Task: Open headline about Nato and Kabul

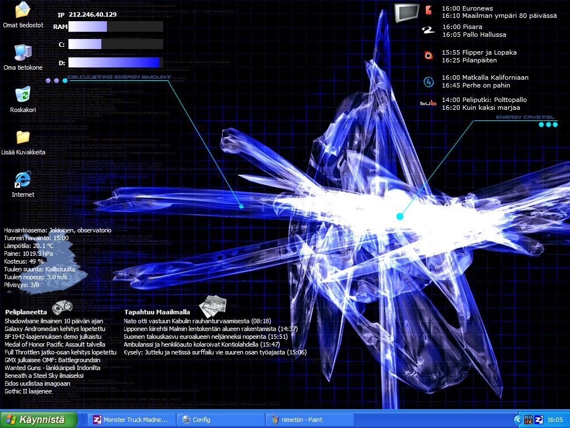Action: [197, 321]
